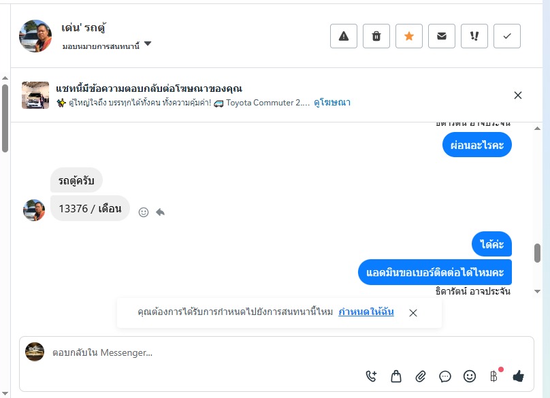The image size is (550, 398).
Task: Delete conversation using trash icon
Action: point(376,37)
